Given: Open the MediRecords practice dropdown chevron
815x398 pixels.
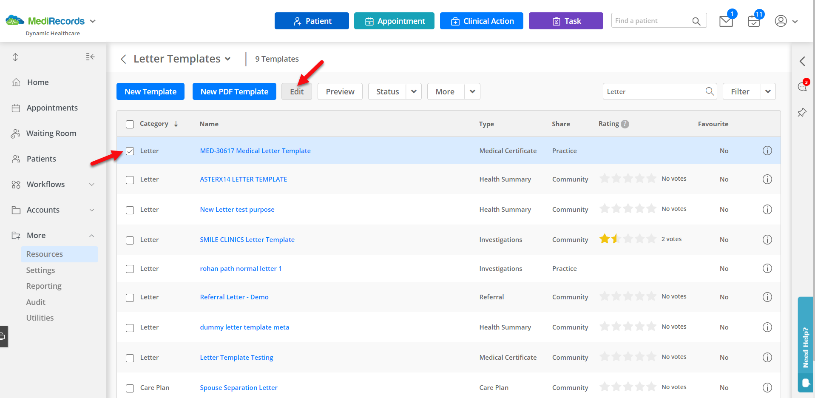Looking at the screenshot, I should pos(93,21).
